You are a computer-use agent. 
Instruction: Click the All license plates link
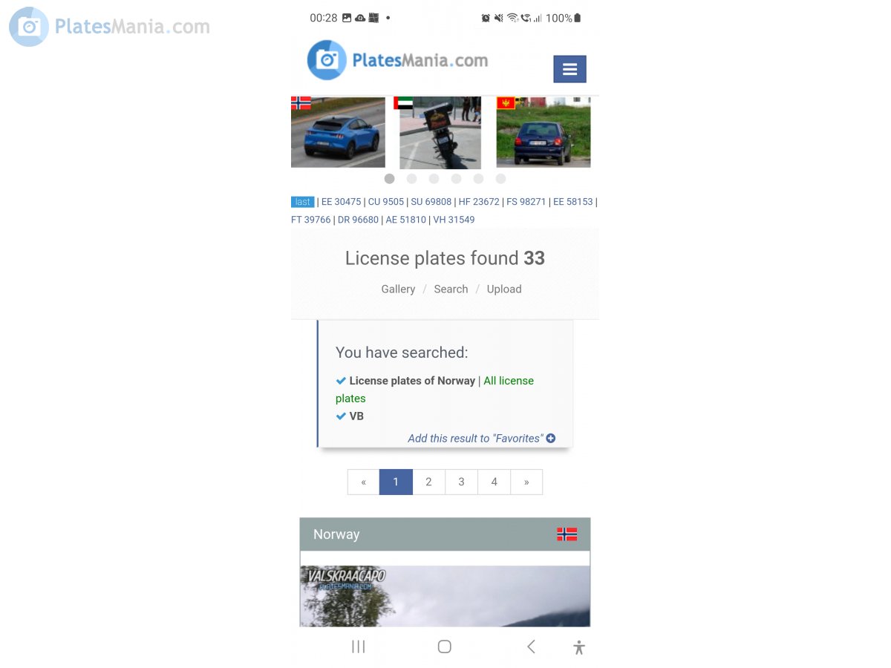pyautogui.click(x=434, y=390)
